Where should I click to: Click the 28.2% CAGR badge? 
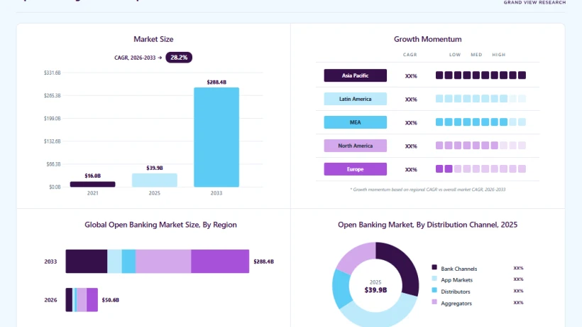[x=179, y=57]
